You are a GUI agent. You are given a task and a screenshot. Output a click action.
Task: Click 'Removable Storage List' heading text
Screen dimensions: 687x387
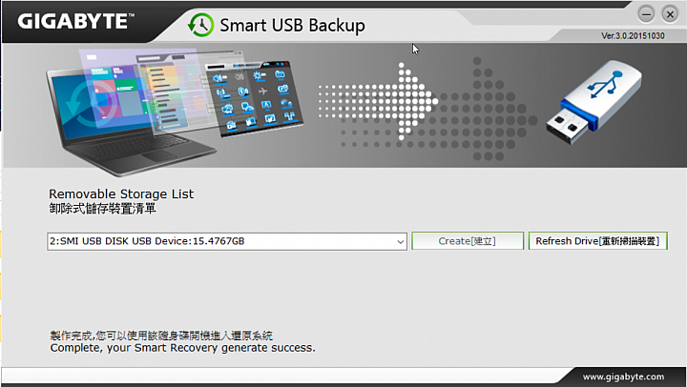tap(121, 193)
